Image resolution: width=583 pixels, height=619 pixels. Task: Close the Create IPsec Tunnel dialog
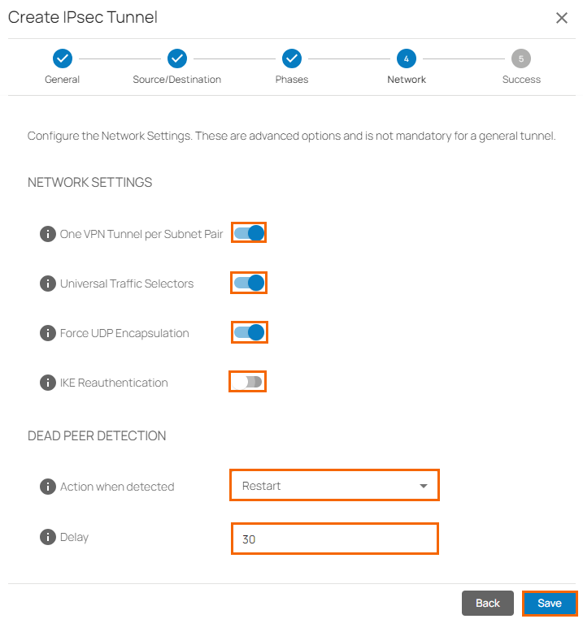pyautogui.click(x=562, y=18)
